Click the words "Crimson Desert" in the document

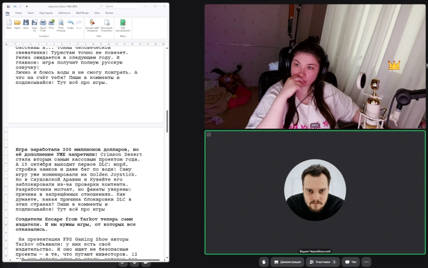click(121, 154)
